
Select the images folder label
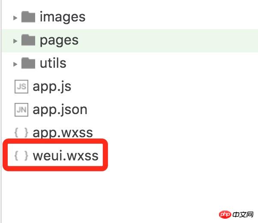pyautogui.click(x=63, y=17)
